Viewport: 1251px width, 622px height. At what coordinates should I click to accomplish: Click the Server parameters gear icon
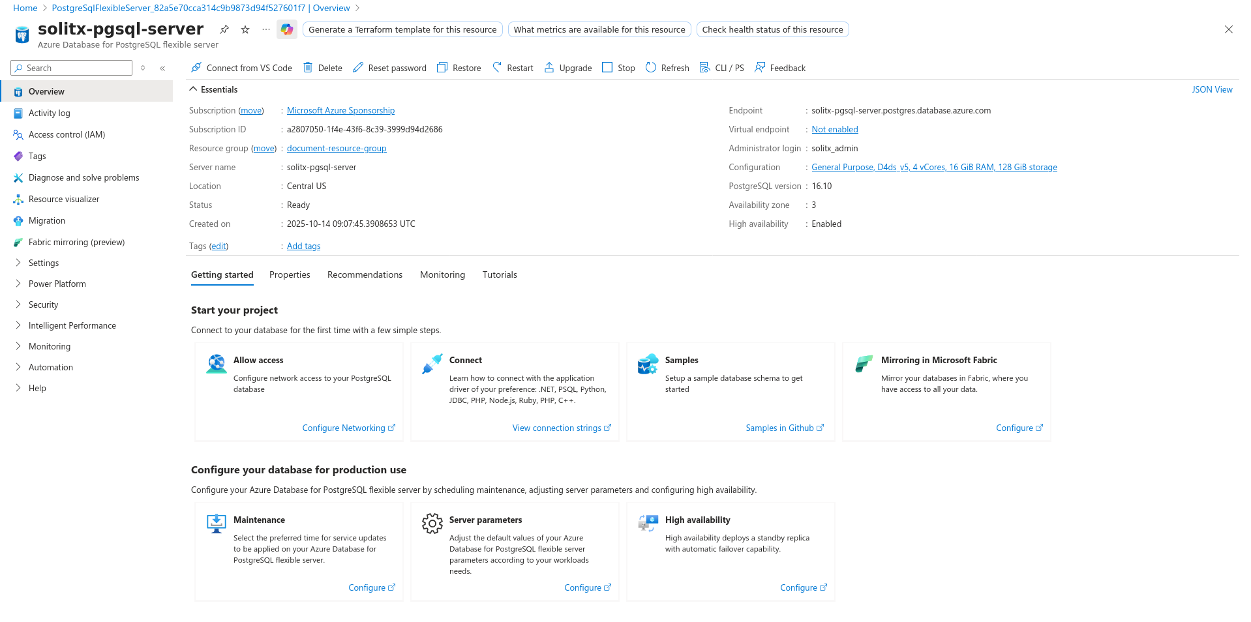point(432,523)
